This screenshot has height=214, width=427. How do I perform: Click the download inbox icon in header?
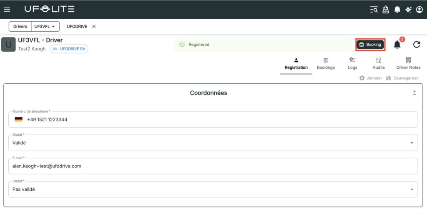[386, 10]
